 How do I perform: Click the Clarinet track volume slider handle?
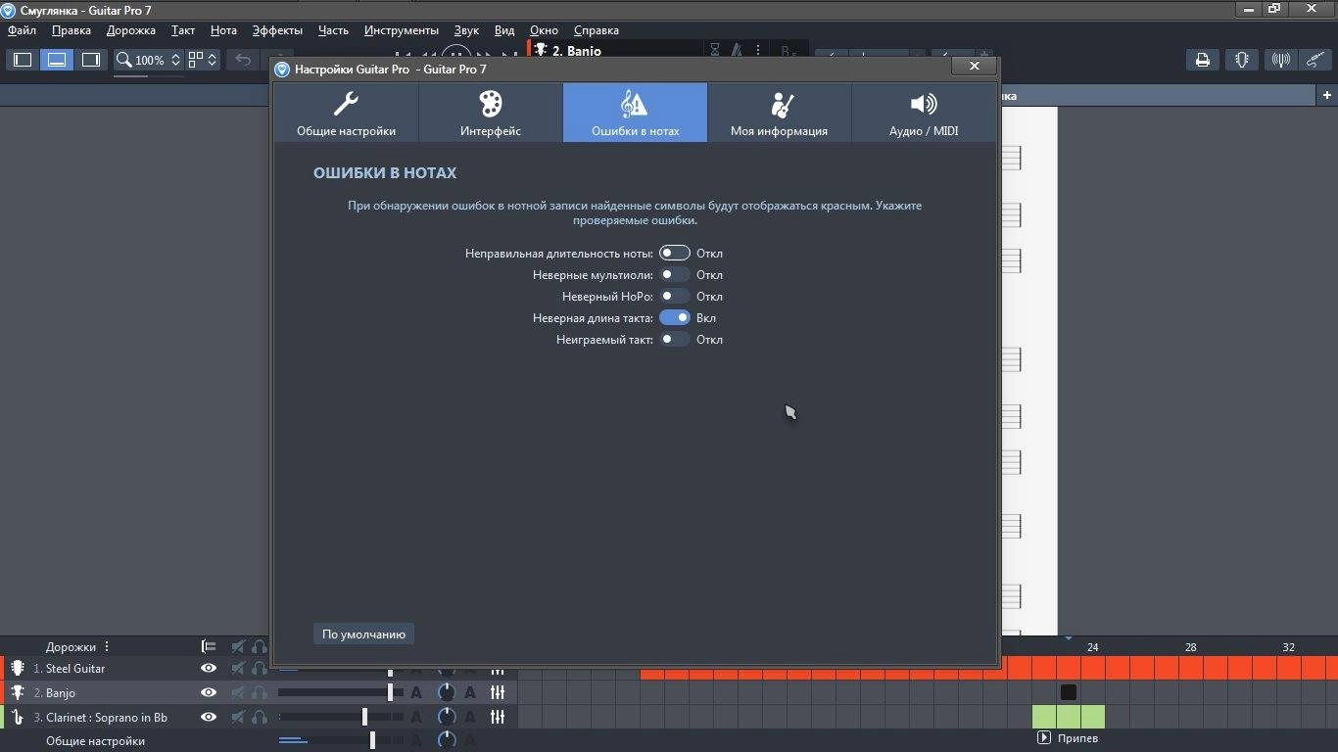[364, 717]
